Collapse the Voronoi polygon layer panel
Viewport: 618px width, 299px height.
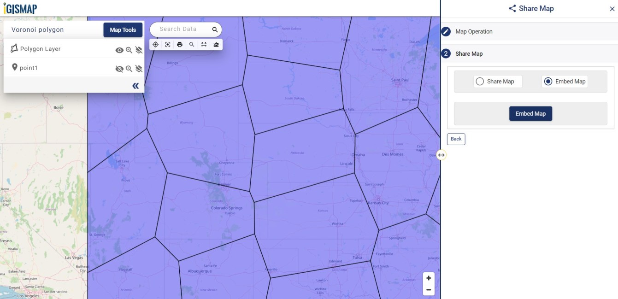pyautogui.click(x=135, y=85)
